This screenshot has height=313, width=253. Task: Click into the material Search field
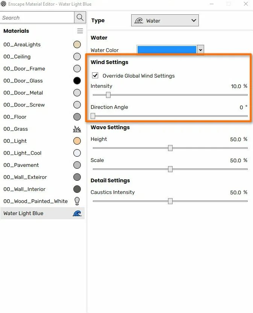[x=37, y=18]
